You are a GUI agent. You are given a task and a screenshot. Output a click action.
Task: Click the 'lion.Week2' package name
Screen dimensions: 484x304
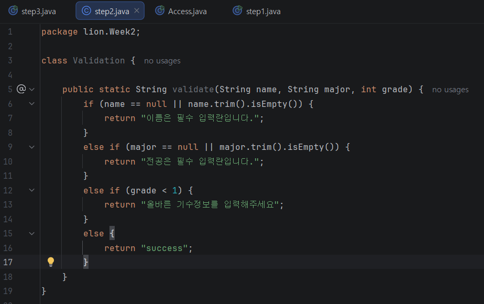coord(109,32)
